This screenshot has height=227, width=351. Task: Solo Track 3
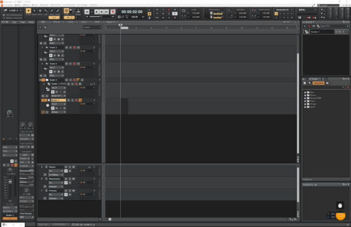71,48
